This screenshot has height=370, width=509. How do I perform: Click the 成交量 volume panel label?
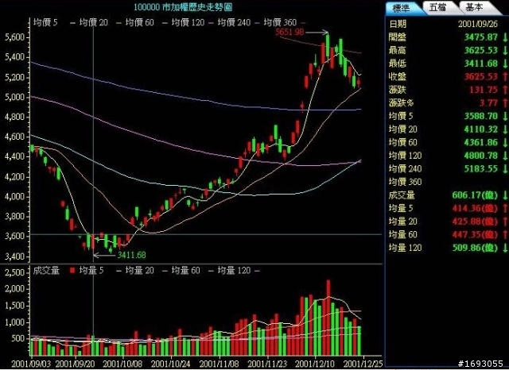tap(46, 271)
